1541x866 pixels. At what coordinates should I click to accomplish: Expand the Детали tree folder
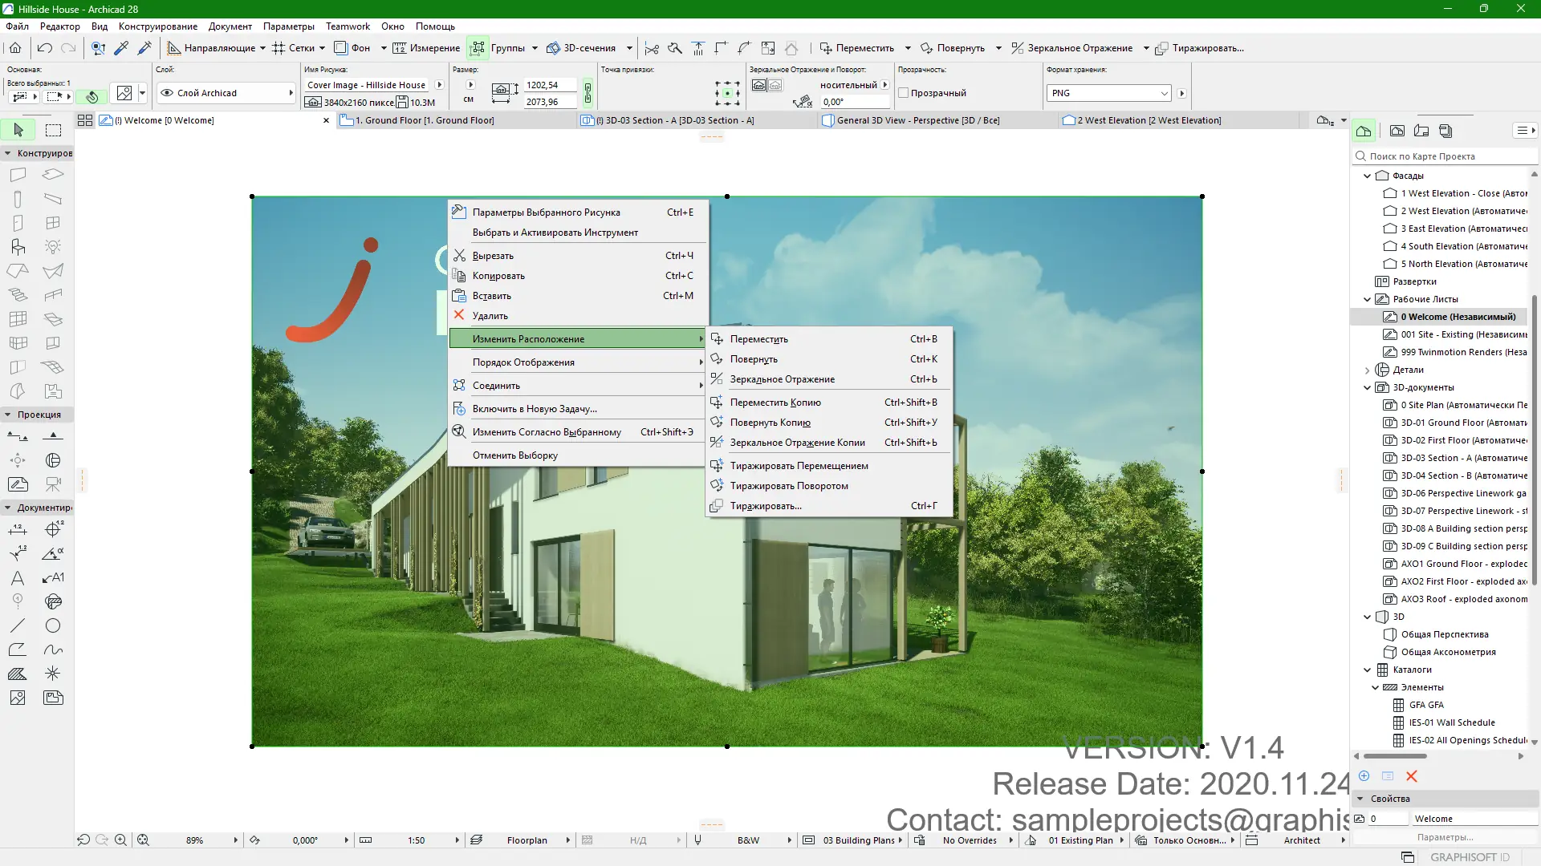click(1368, 370)
